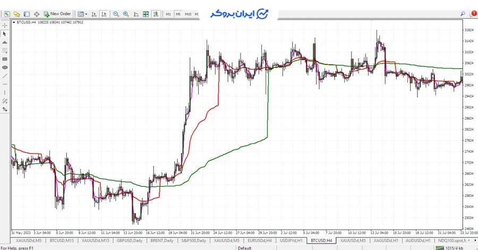The image size is (478, 250).
Task: Select the arrow cursor tool
Action: [5, 33]
